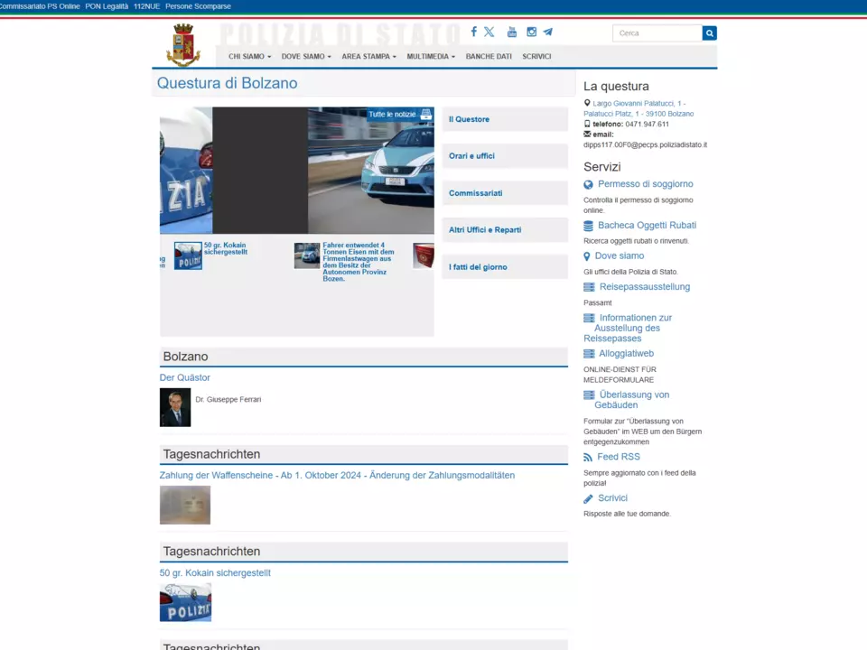Screen dimensions: 867x650
Task: Open the DOVE SIAMO dropdown menu
Action: (306, 56)
